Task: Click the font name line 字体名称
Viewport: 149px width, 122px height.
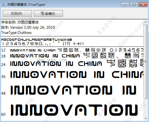Action: 20,22
